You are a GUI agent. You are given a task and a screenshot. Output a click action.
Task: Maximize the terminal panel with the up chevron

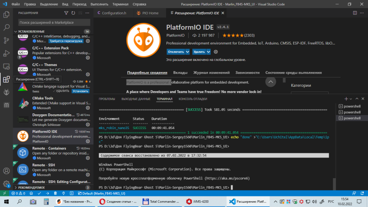(x=357, y=99)
